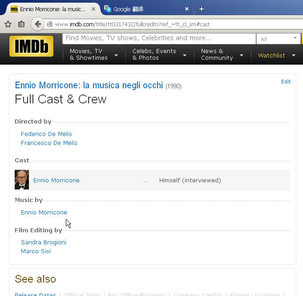Click the Watchlist dropdown arrow
Screen dimensions: 303x296
294,56
